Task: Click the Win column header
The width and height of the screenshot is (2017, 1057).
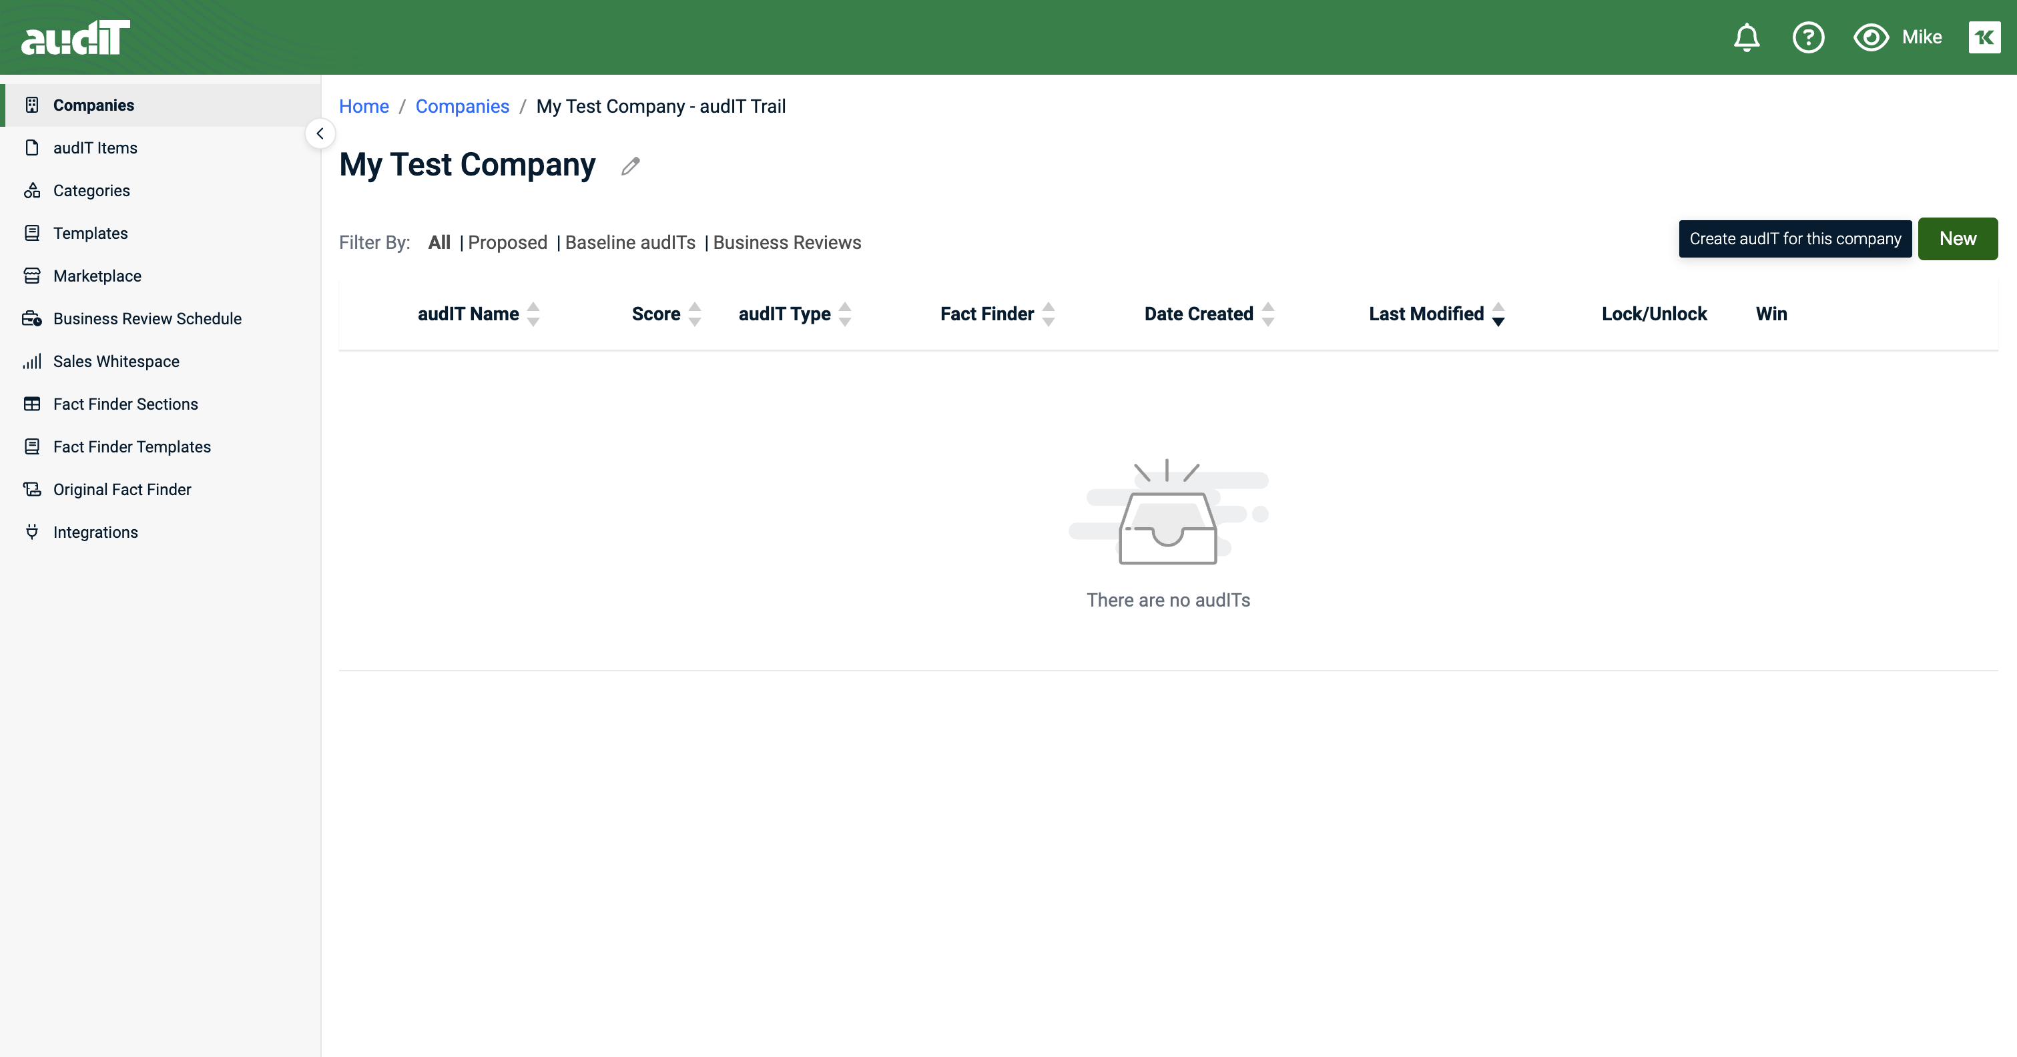Action: 1771,314
